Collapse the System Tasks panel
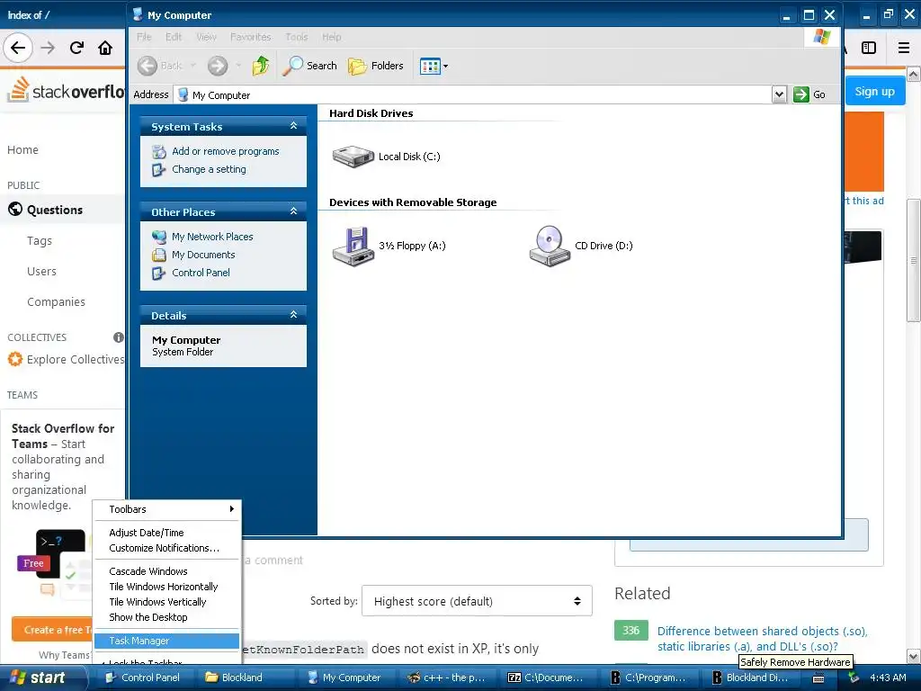 point(294,126)
